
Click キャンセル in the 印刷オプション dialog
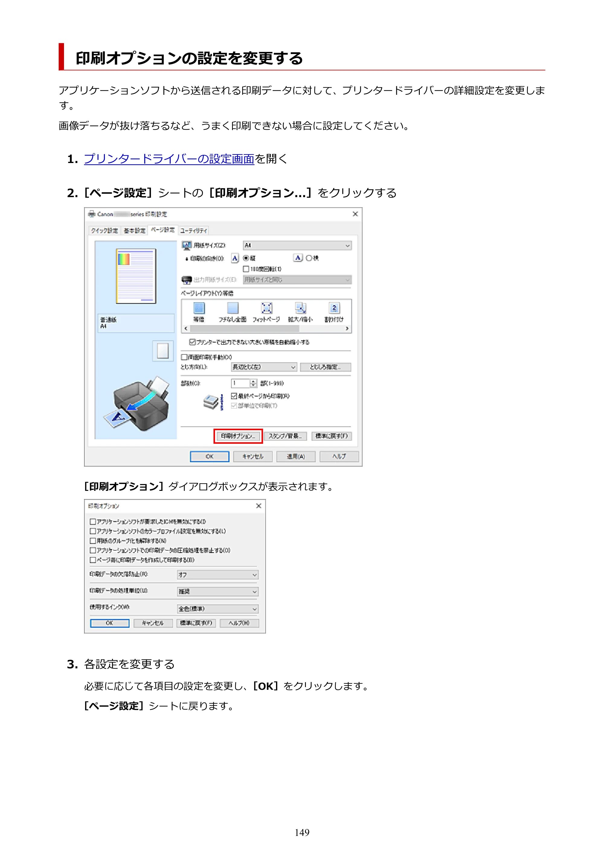[153, 623]
